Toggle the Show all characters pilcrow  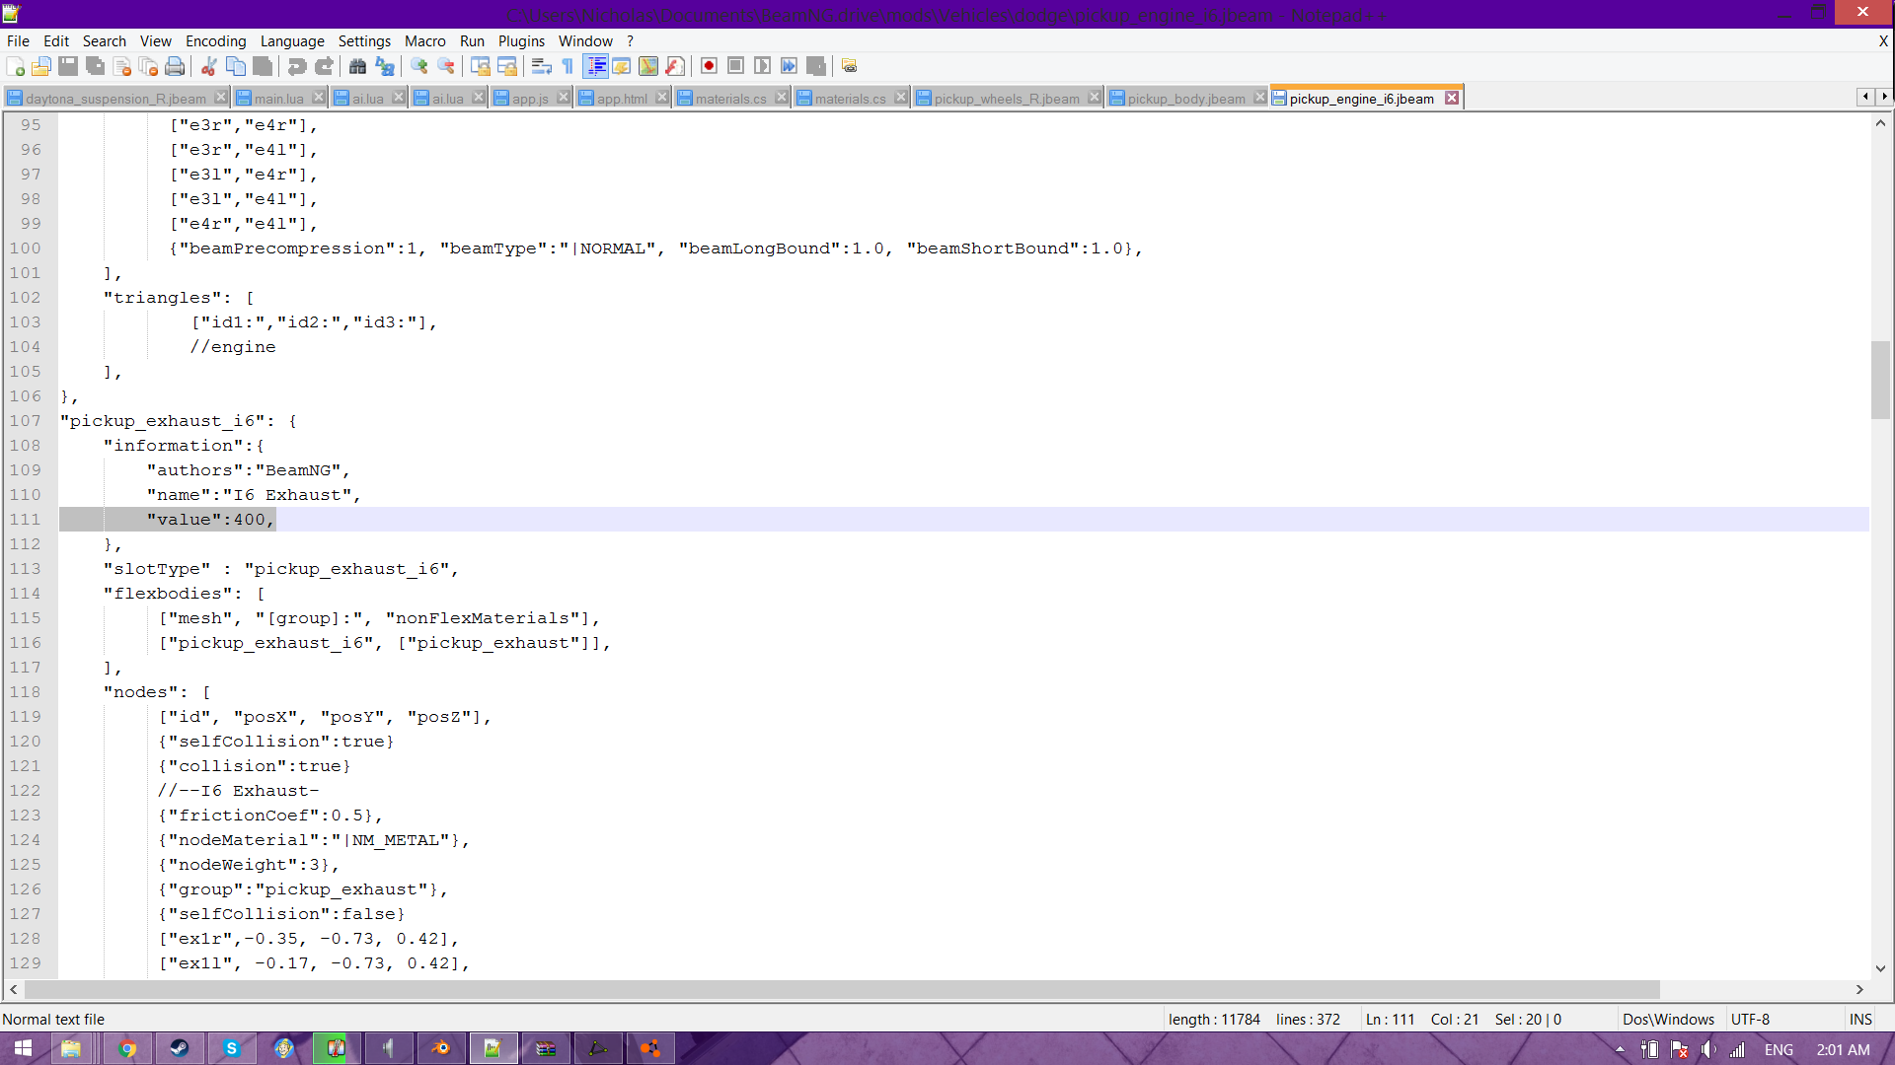pyautogui.click(x=568, y=66)
